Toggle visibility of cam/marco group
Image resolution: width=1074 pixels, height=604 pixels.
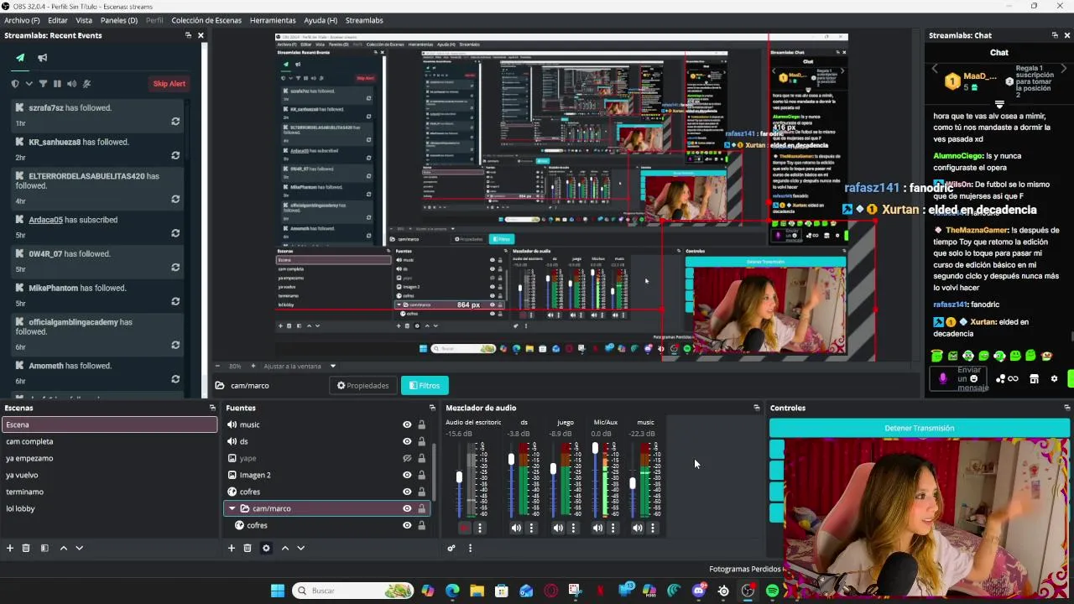click(x=407, y=508)
